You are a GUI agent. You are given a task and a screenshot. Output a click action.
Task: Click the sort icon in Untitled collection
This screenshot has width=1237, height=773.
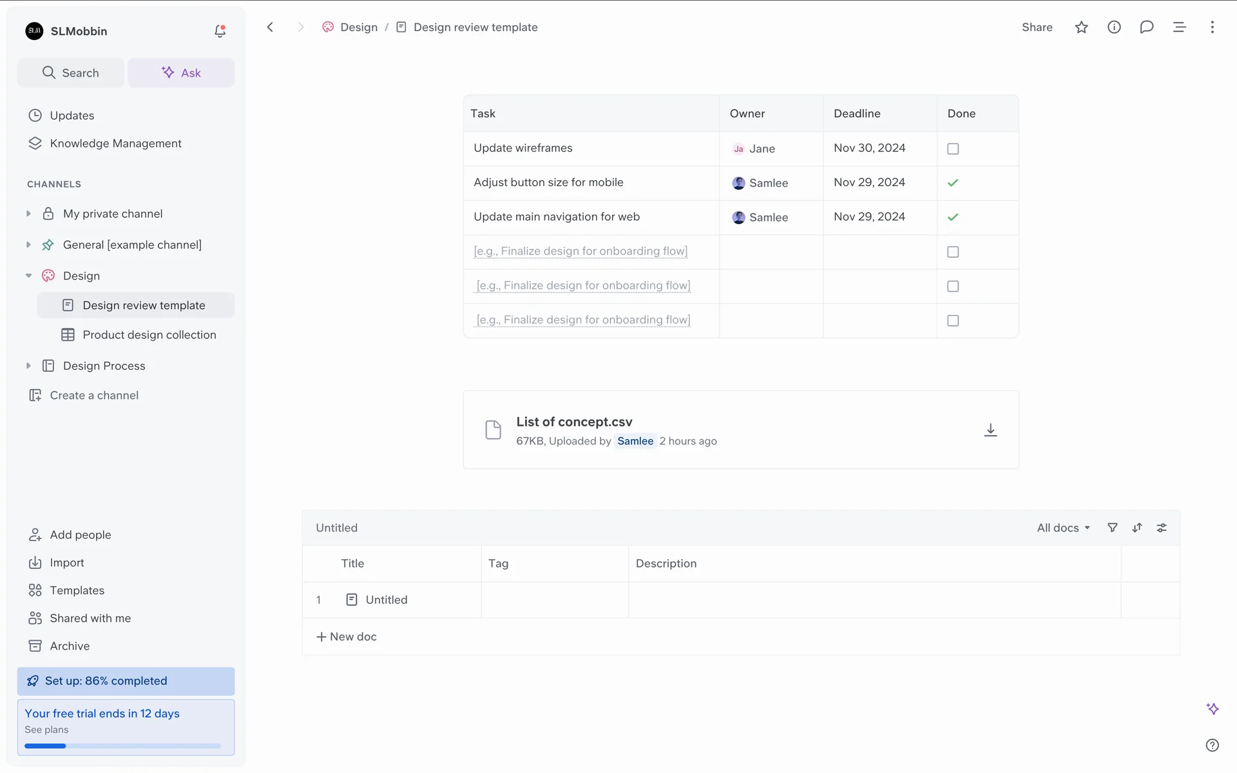[x=1137, y=528]
